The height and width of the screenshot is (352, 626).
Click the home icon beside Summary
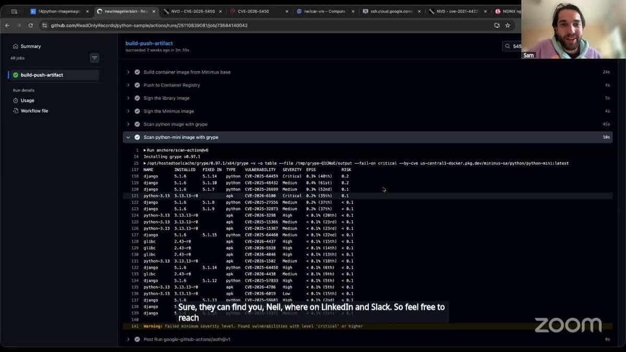pyautogui.click(x=16, y=46)
